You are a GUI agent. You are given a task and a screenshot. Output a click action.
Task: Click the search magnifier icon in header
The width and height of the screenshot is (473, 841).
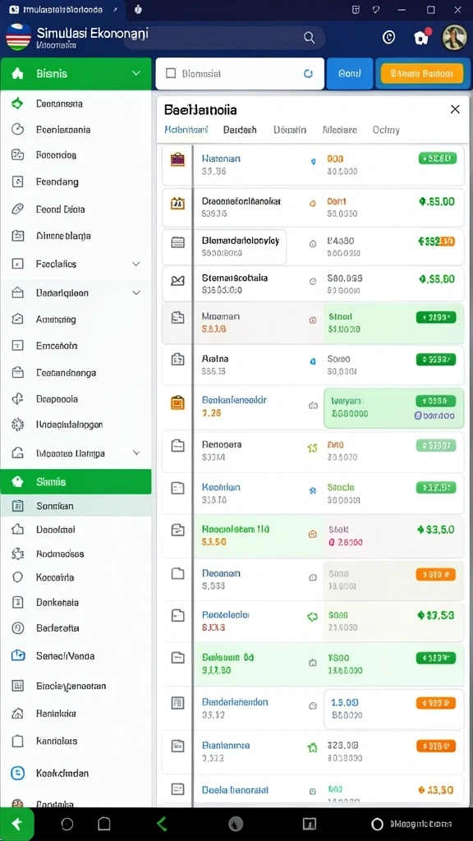pyautogui.click(x=309, y=38)
